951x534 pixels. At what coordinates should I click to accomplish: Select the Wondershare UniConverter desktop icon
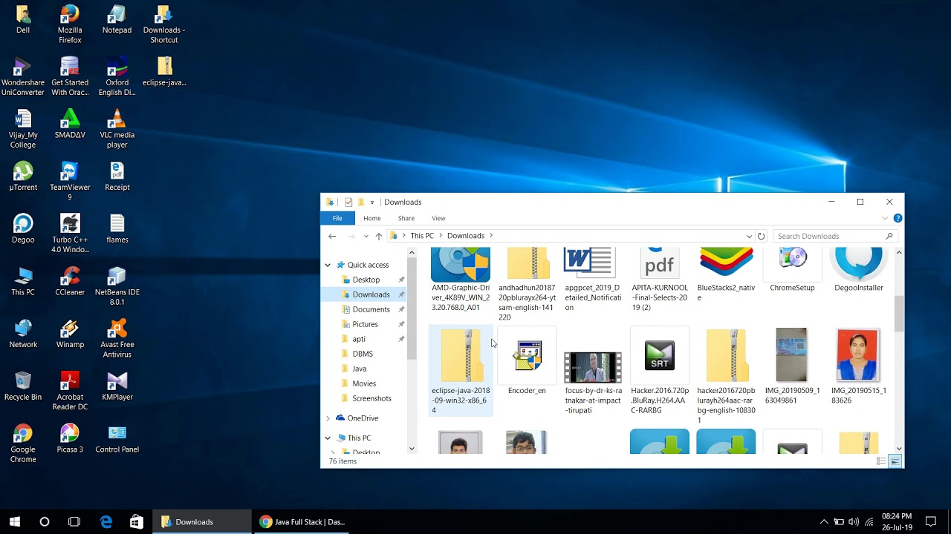23,77
